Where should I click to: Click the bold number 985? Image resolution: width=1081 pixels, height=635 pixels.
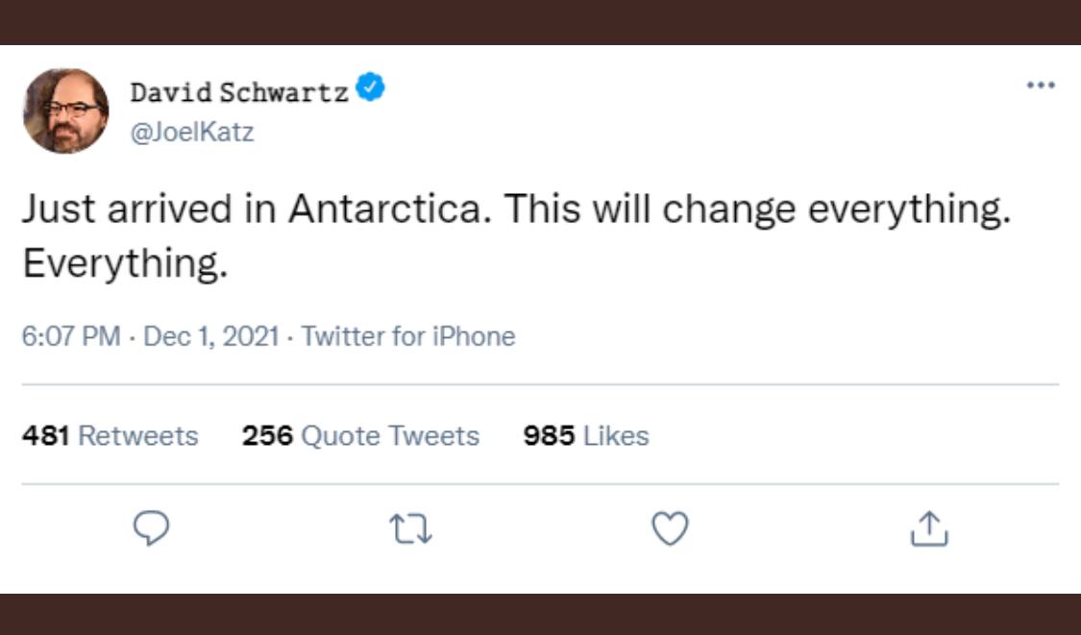click(x=549, y=436)
